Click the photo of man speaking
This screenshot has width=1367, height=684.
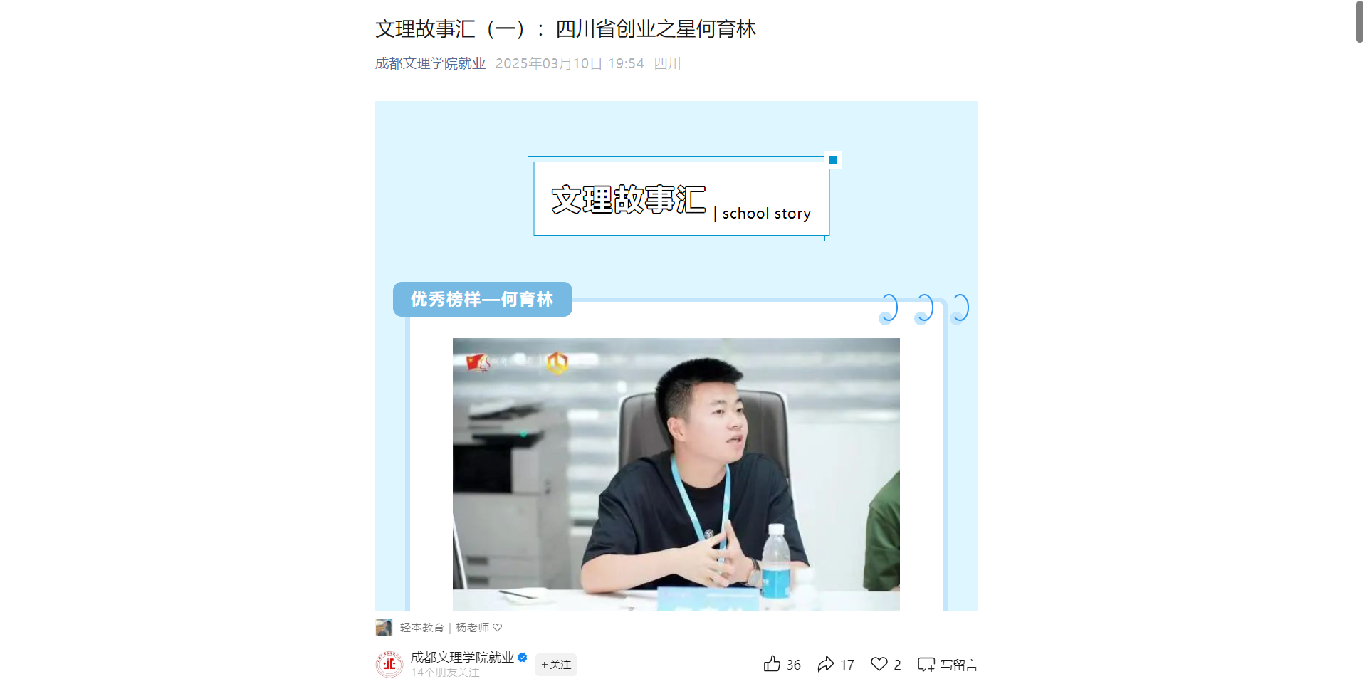[x=676, y=474]
